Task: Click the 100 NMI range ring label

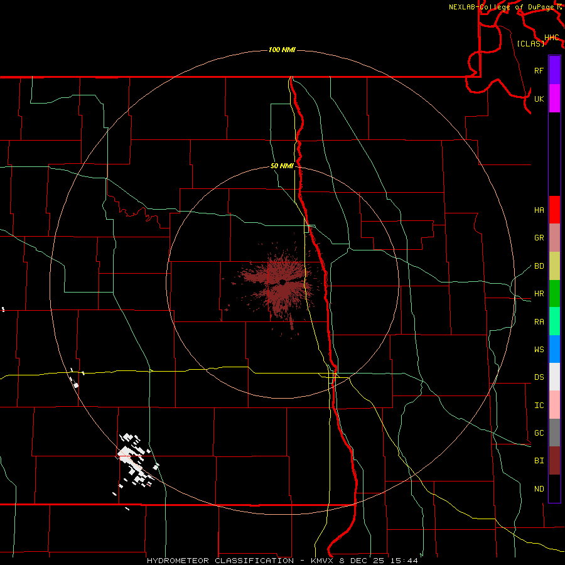Action: (x=282, y=50)
